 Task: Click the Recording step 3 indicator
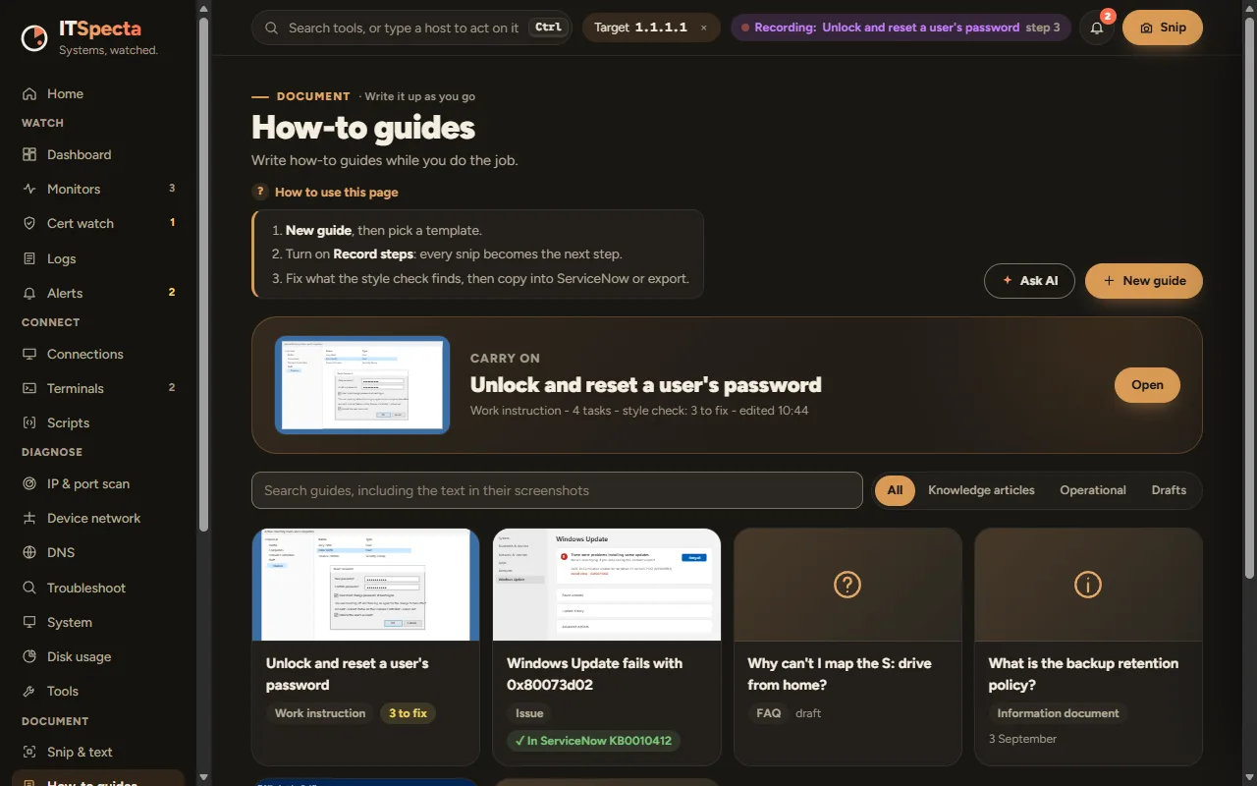(901, 28)
